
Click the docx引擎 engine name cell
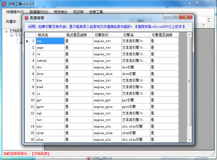[136, 74]
